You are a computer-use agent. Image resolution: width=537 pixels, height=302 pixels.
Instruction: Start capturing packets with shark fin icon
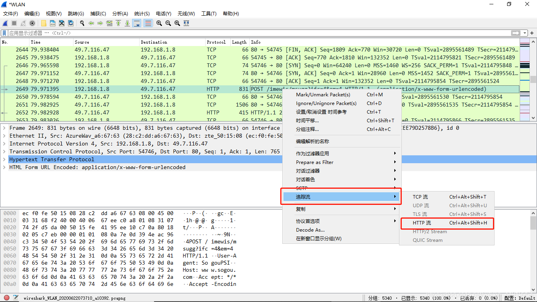tap(6, 23)
